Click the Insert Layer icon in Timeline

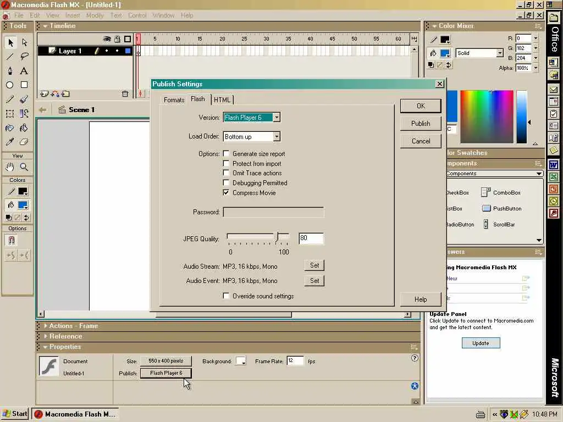44,93
